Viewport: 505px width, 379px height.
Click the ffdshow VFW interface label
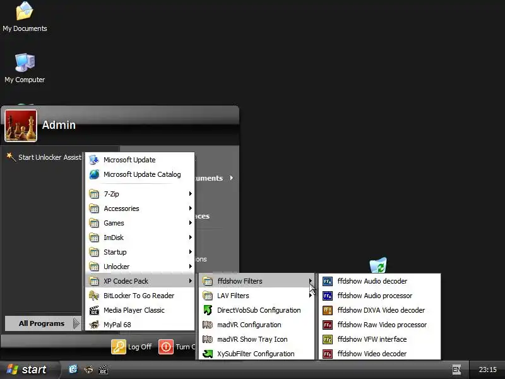(x=372, y=339)
